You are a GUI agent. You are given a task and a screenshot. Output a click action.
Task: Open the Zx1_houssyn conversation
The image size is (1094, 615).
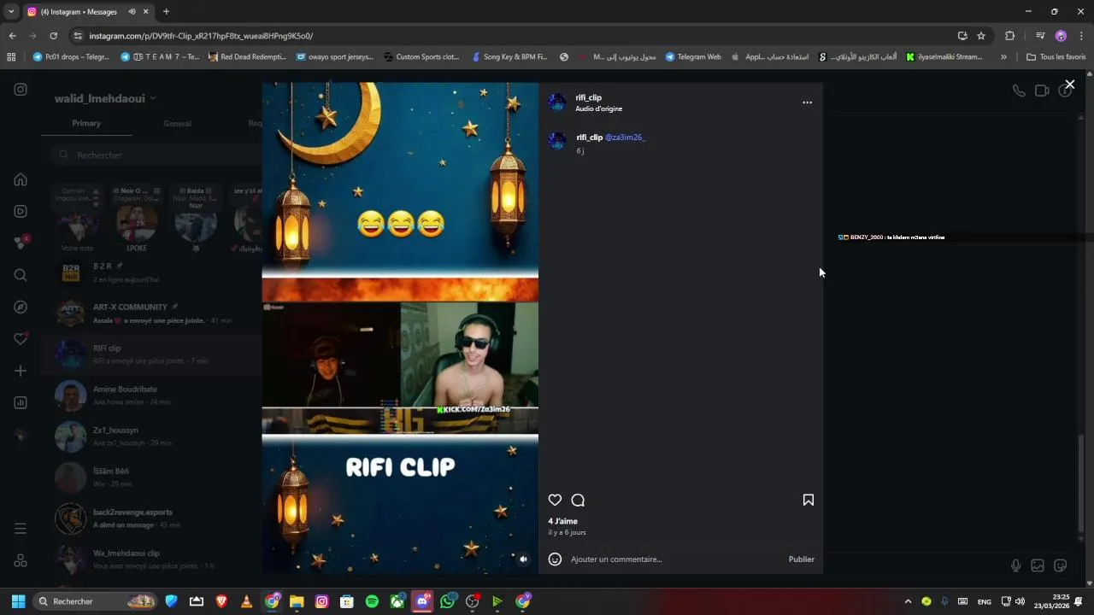tap(152, 436)
